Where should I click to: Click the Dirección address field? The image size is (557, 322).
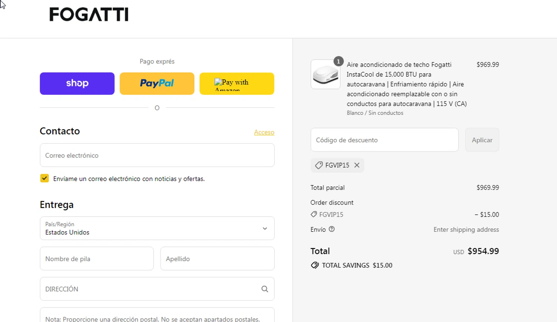tap(149, 289)
